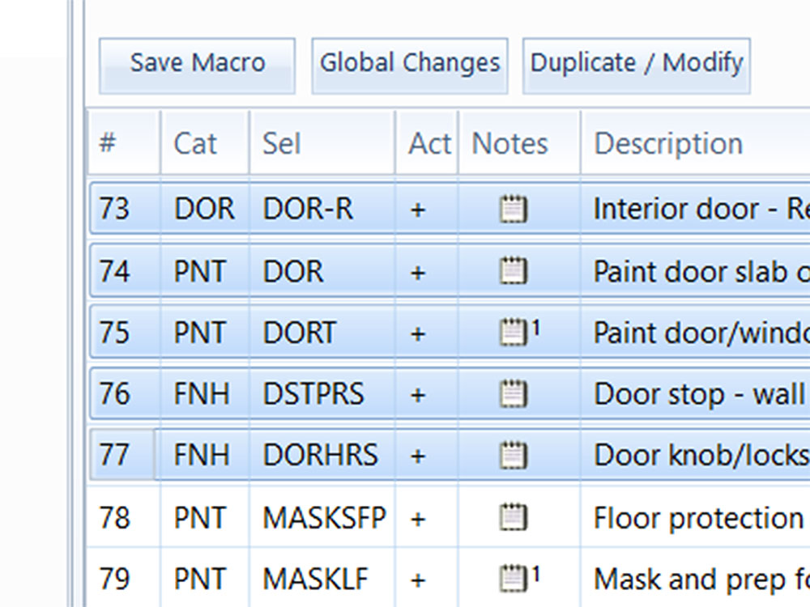This screenshot has width=810, height=607.
Task: Open the note icon for row 75
Action: (x=510, y=333)
